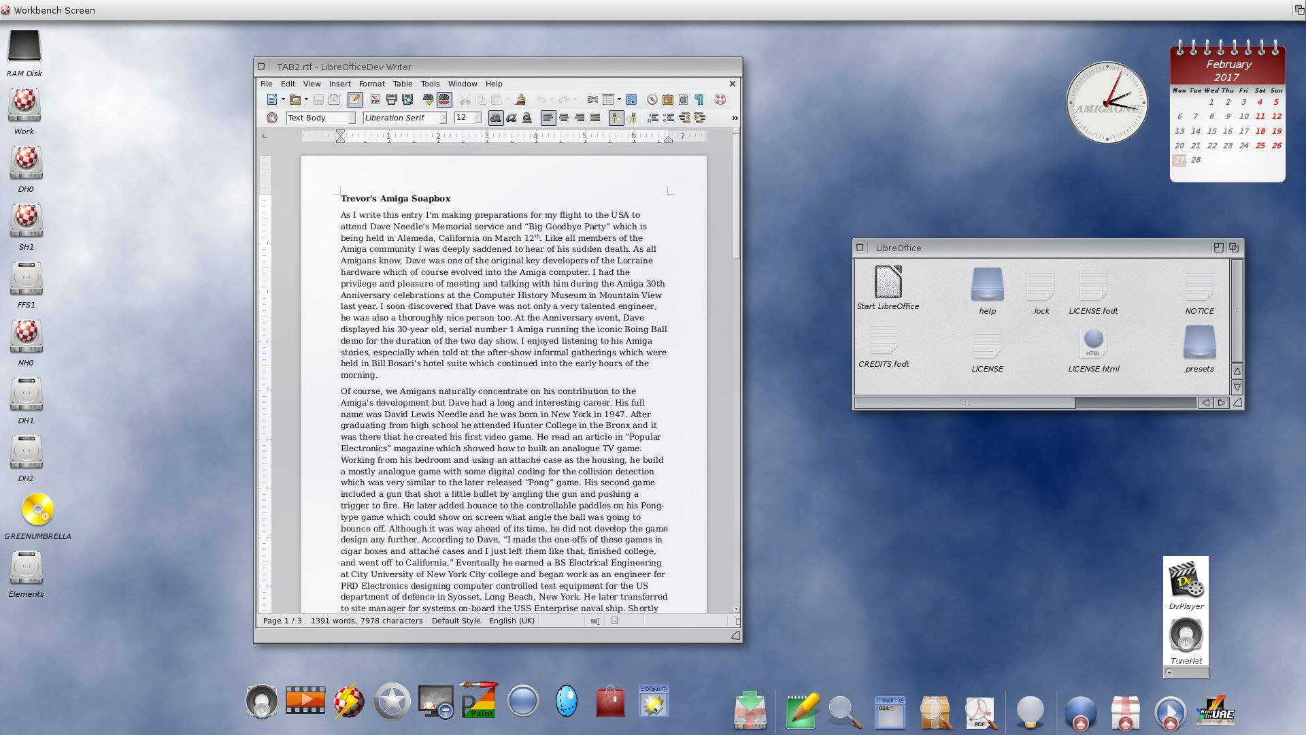Viewport: 1306px width, 735px height.
Task: Open the Liberation Serif font dropdown
Action: click(443, 118)
